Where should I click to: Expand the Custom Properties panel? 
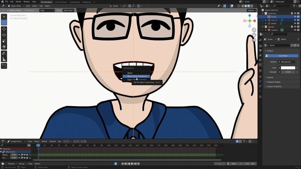click(274, 86)
